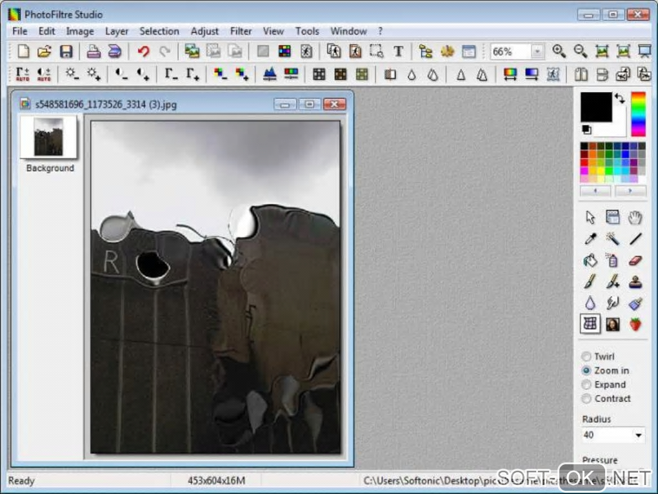The width and height of the screenshot is (658, 494).
Task: Select the Background layer thumbnail
Action: pos(48,136)
